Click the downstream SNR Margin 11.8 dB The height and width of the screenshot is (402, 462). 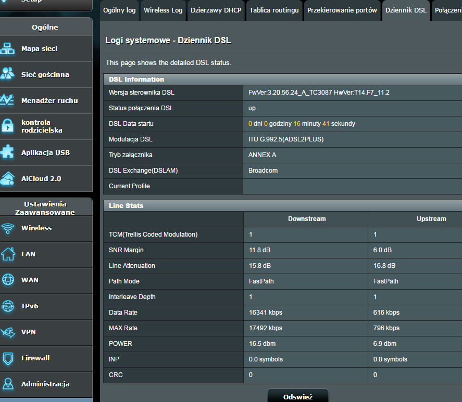259,250
